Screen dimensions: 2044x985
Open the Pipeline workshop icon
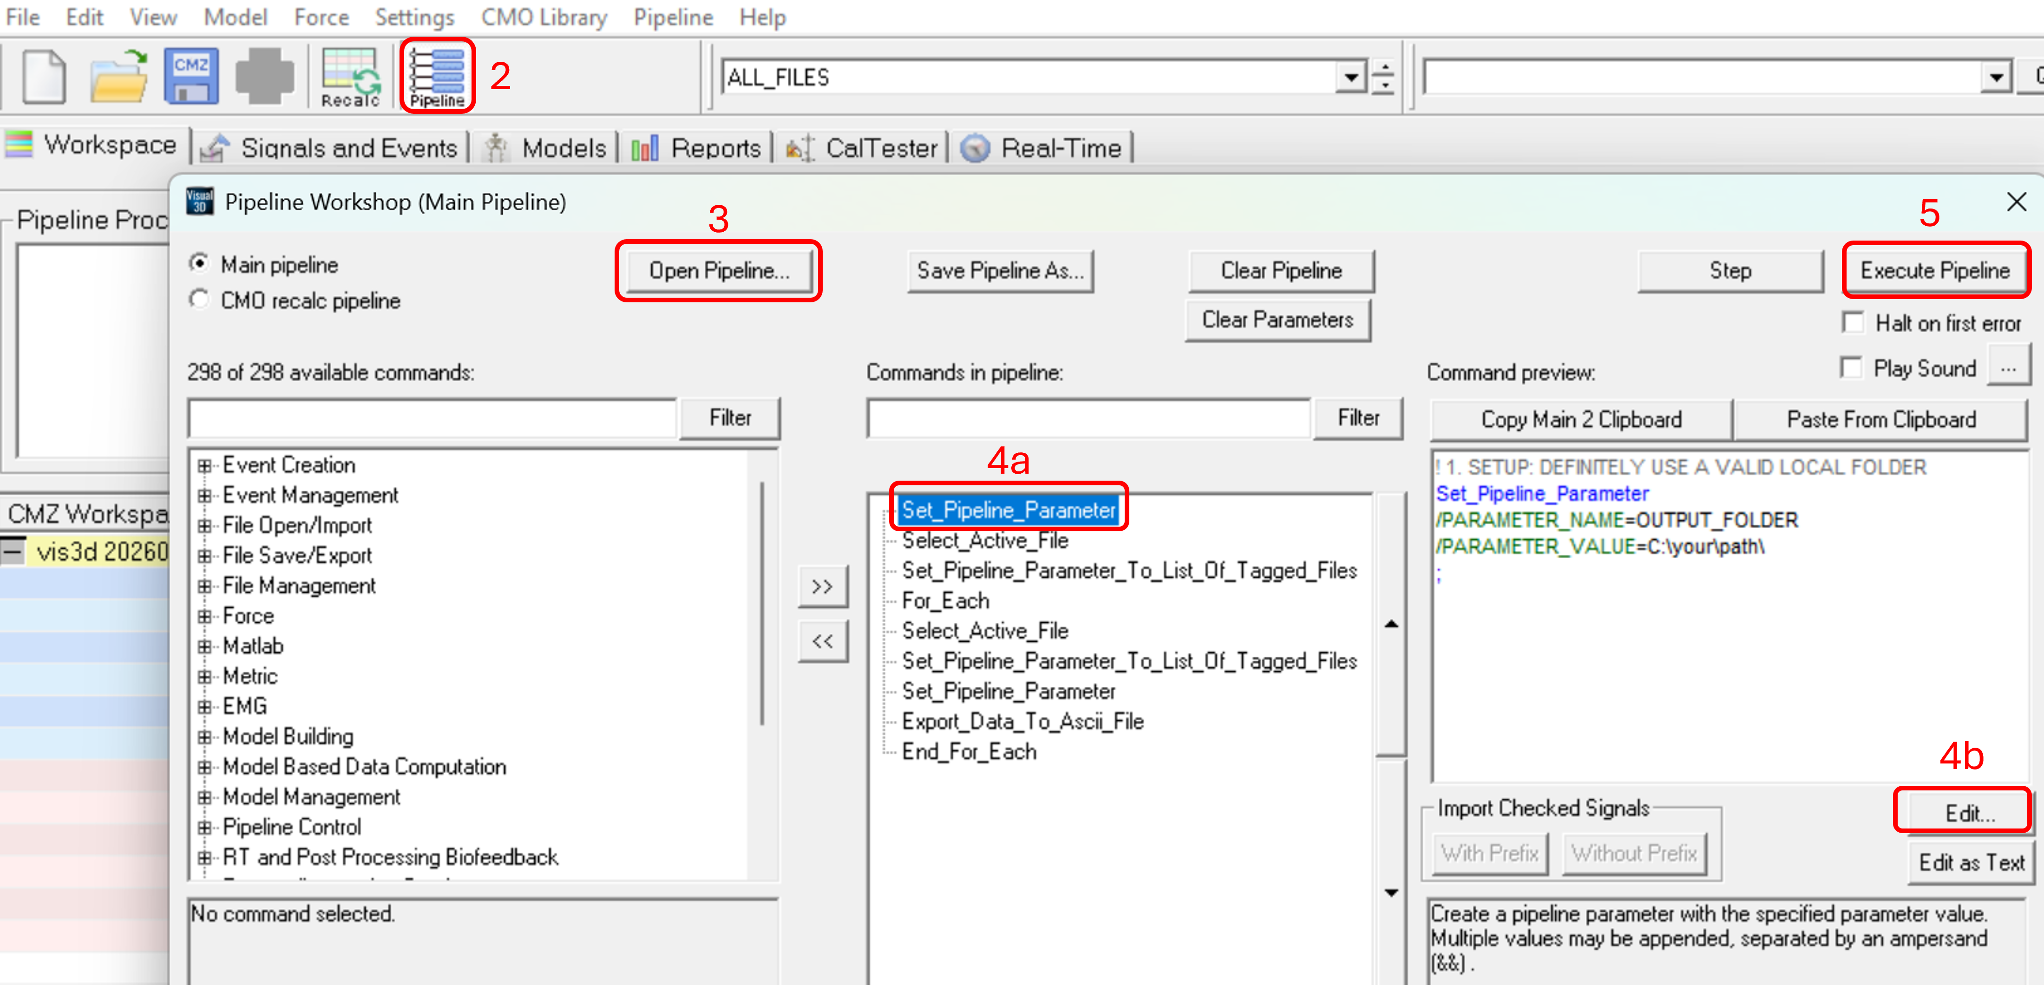[437, 77]
